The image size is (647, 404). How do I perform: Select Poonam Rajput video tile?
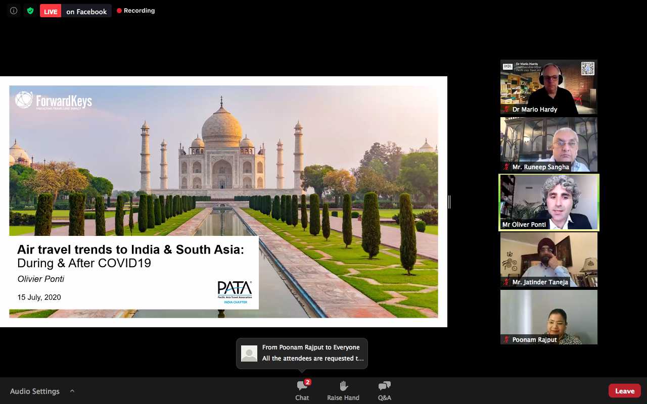tap(548, 317)
